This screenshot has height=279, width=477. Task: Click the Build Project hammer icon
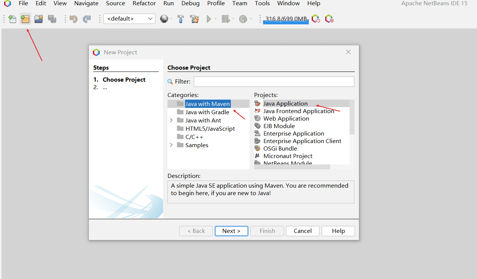pos(181,19)
